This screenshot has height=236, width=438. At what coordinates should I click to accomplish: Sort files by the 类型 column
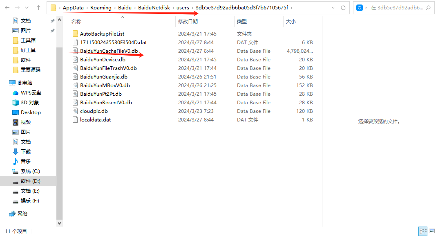[x=242, y=22]
